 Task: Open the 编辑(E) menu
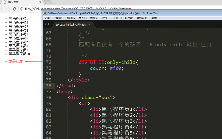(60, 18)
